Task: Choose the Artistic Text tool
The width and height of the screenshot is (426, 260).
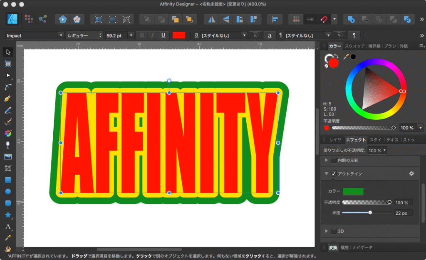Action: pyautogui.click(x=8, y=227)
